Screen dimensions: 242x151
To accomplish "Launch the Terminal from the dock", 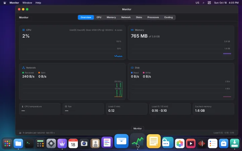I will 29,144.
